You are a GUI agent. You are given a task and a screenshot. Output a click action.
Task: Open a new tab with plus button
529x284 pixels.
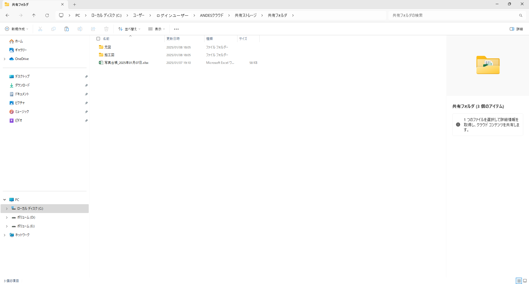74,4
